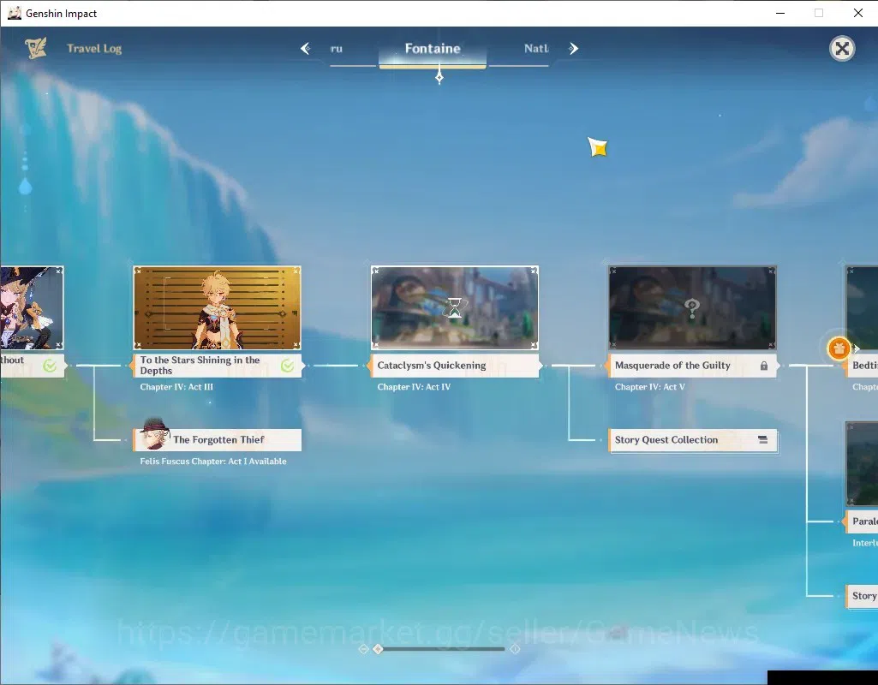The image size is (878, 685).
Task: Click the completed checkmark on To the Stars Shining
Action: tap(287, 366)
